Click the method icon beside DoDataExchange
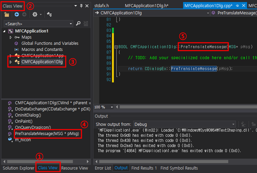 (10, 109)
